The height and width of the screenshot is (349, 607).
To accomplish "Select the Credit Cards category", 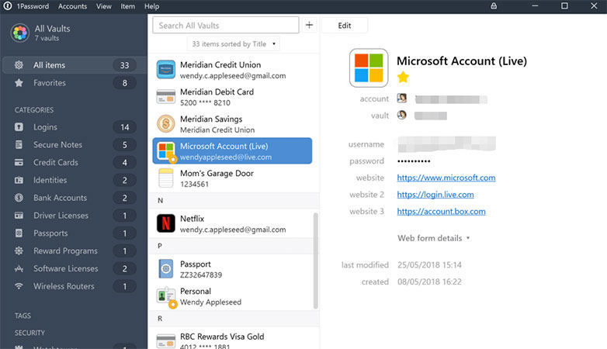I will (55, 163).
